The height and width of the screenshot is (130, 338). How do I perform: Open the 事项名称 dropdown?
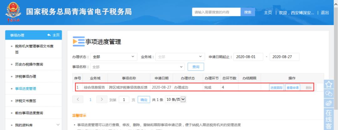coord(137,67)
